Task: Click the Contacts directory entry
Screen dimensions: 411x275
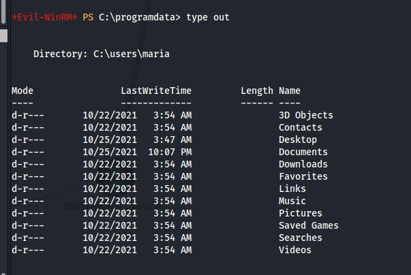Action: [x=301, y=127]
